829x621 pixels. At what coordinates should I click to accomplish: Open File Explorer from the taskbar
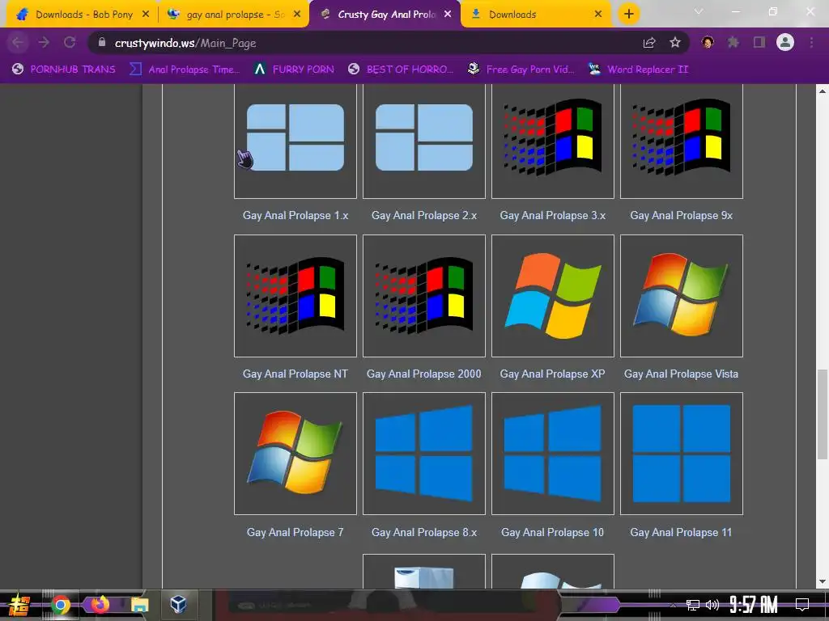[140, 605]
